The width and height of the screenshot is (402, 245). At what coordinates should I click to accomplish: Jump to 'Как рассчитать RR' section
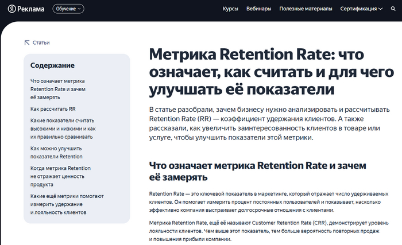53,109
